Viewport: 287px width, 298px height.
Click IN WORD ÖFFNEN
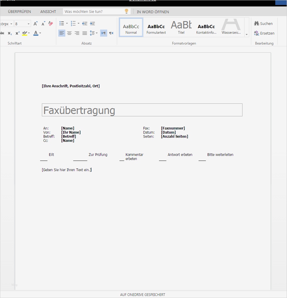(x=153, y=12)
